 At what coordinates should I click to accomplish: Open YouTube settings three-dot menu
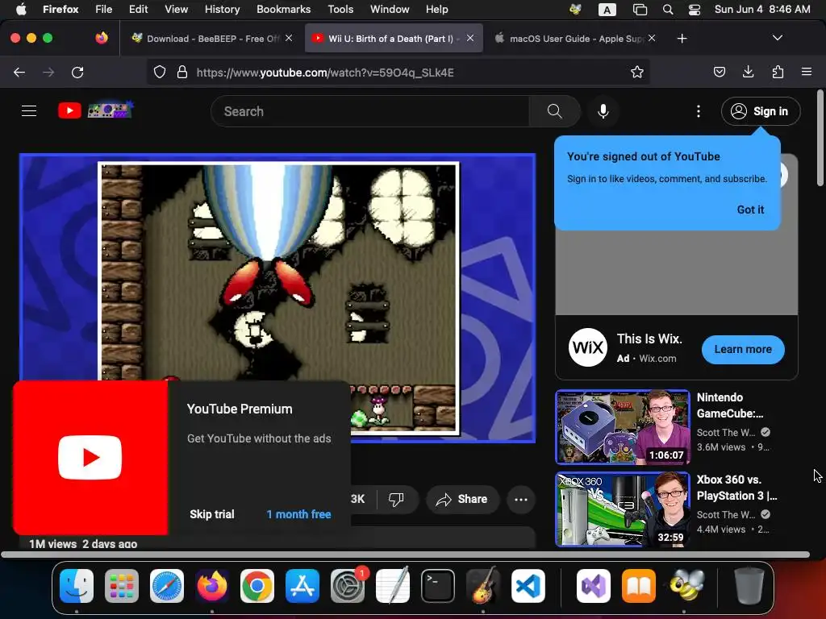pos(698,111)
